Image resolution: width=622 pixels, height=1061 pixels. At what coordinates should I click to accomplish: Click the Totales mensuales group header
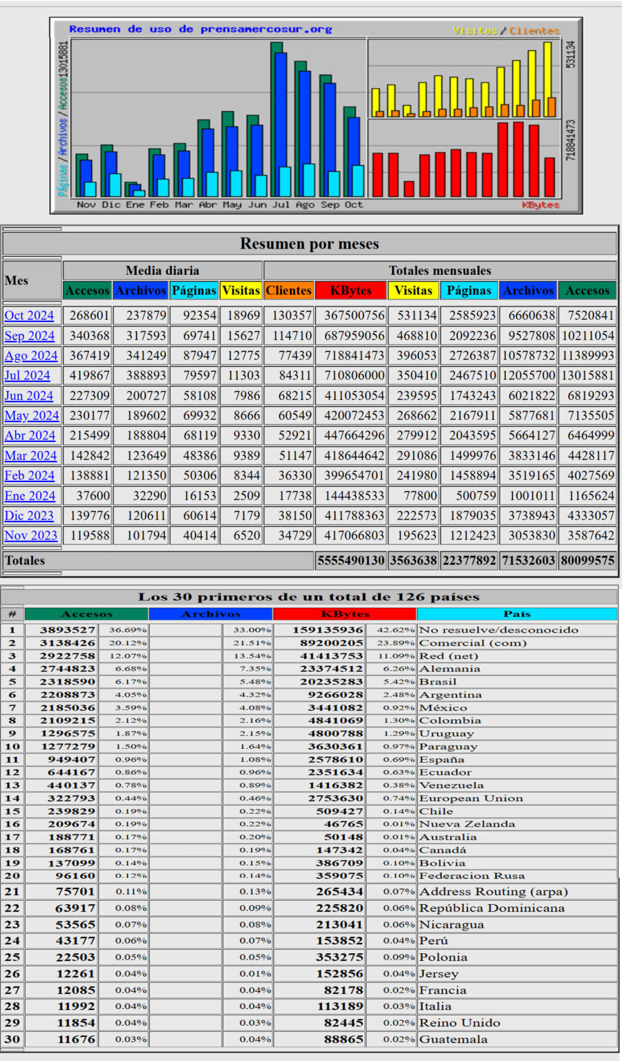(440, 271)
